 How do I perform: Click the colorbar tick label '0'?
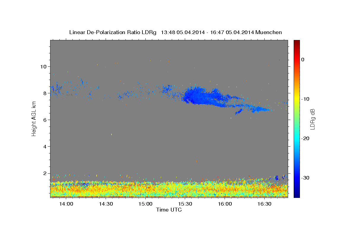tap(303, 60)
